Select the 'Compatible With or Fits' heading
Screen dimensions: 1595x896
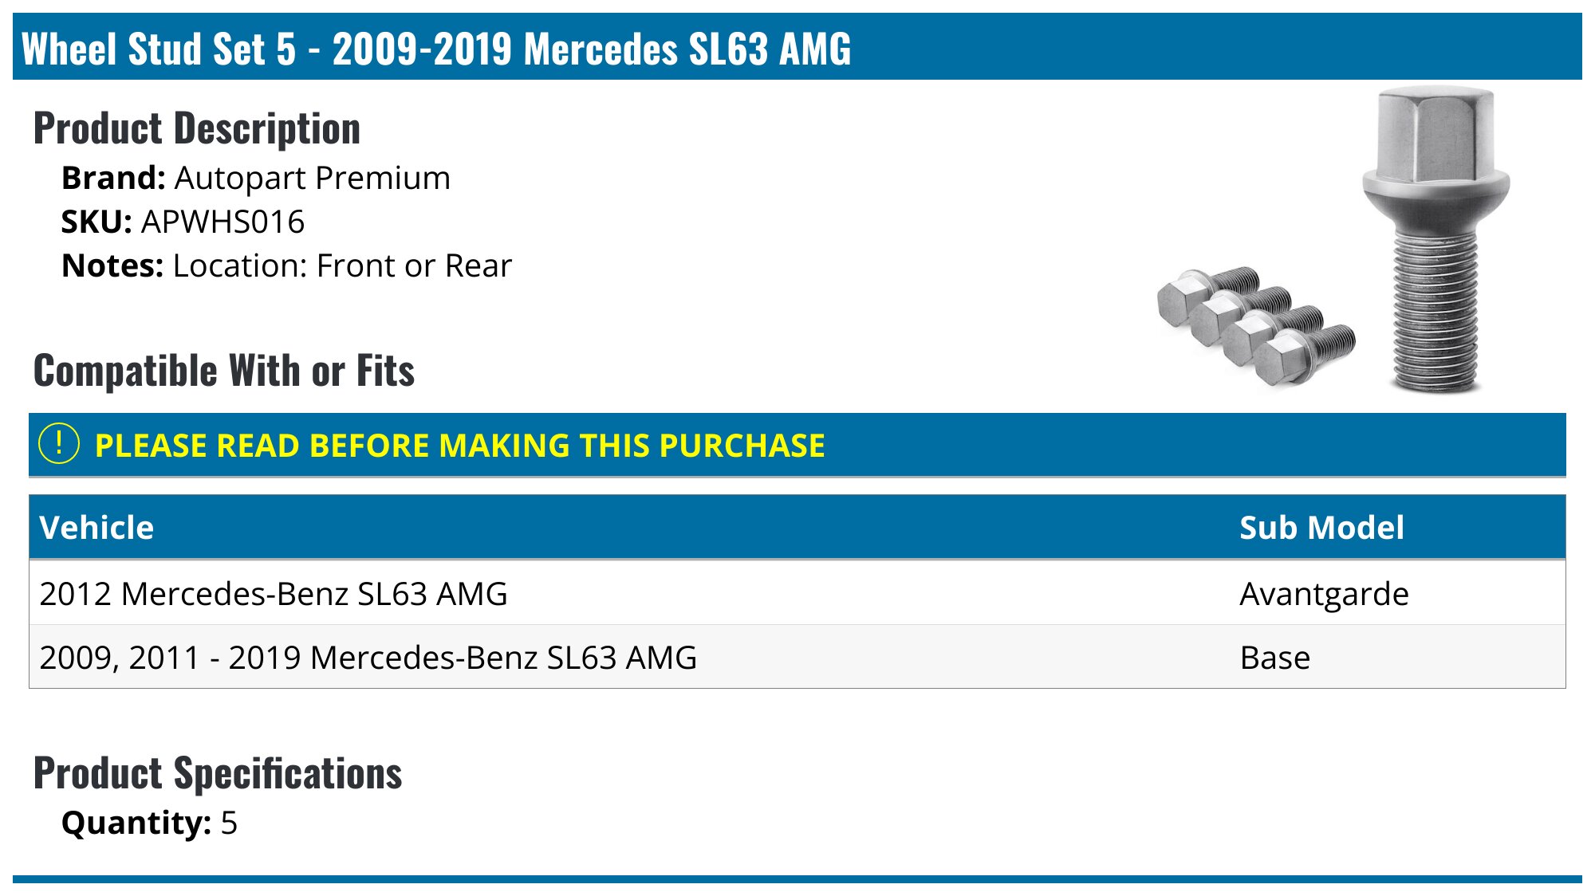tap(224, 371)
